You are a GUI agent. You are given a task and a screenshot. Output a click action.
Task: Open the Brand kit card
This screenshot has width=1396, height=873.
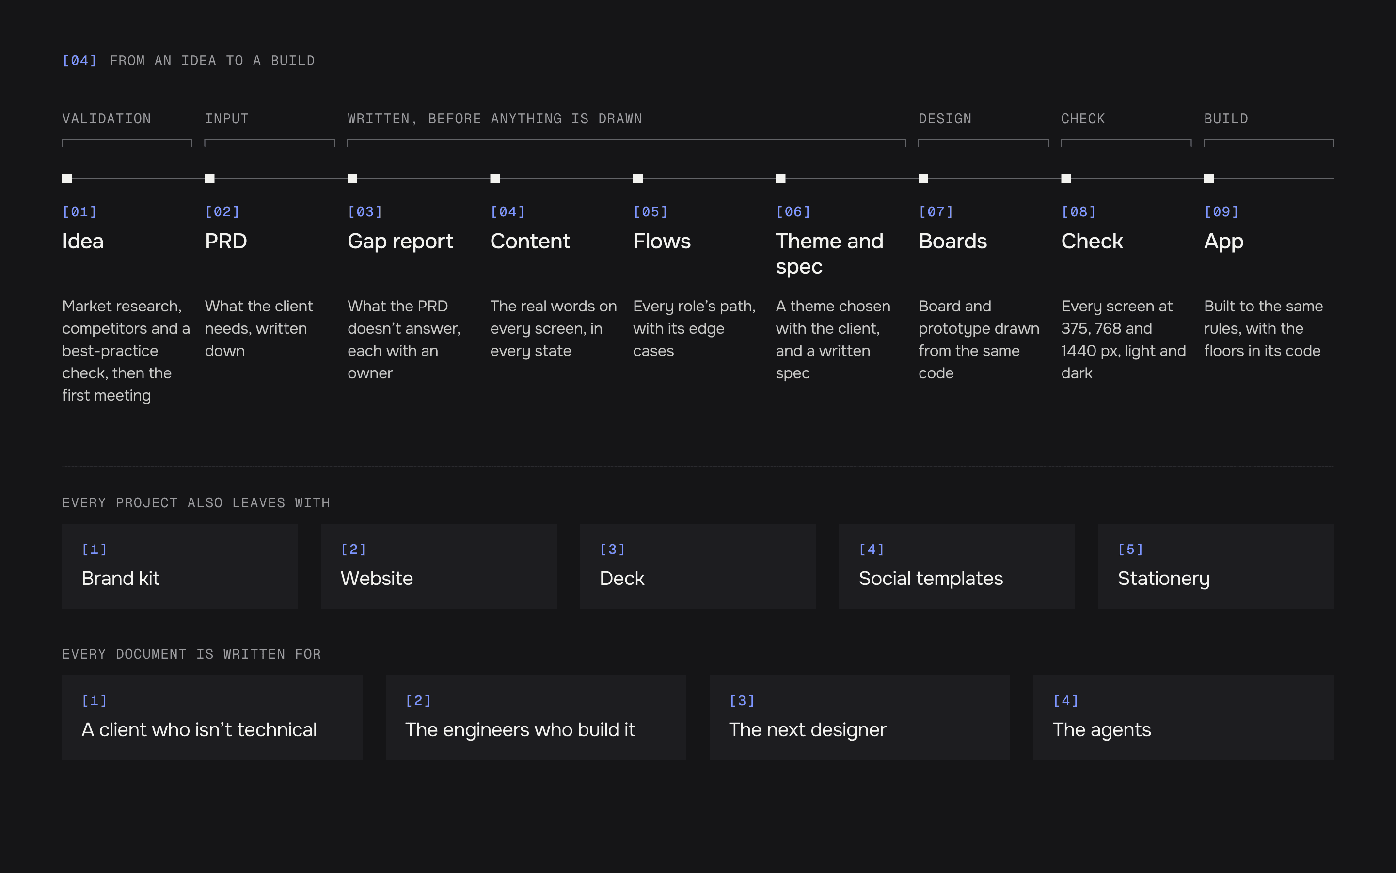click(x=180, y=566)
